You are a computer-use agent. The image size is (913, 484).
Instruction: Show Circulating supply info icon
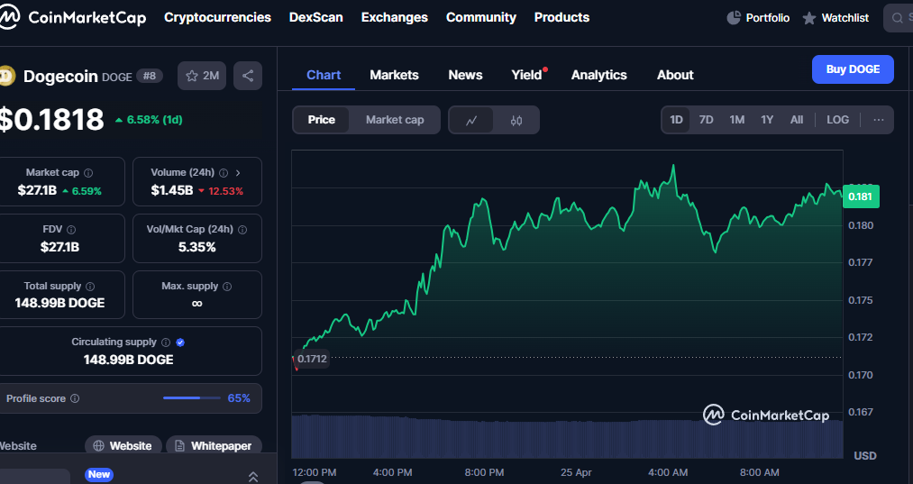[x=166, y=342]
